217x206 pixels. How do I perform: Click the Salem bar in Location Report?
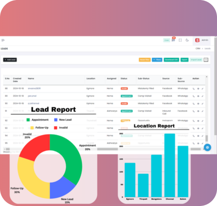183,172
